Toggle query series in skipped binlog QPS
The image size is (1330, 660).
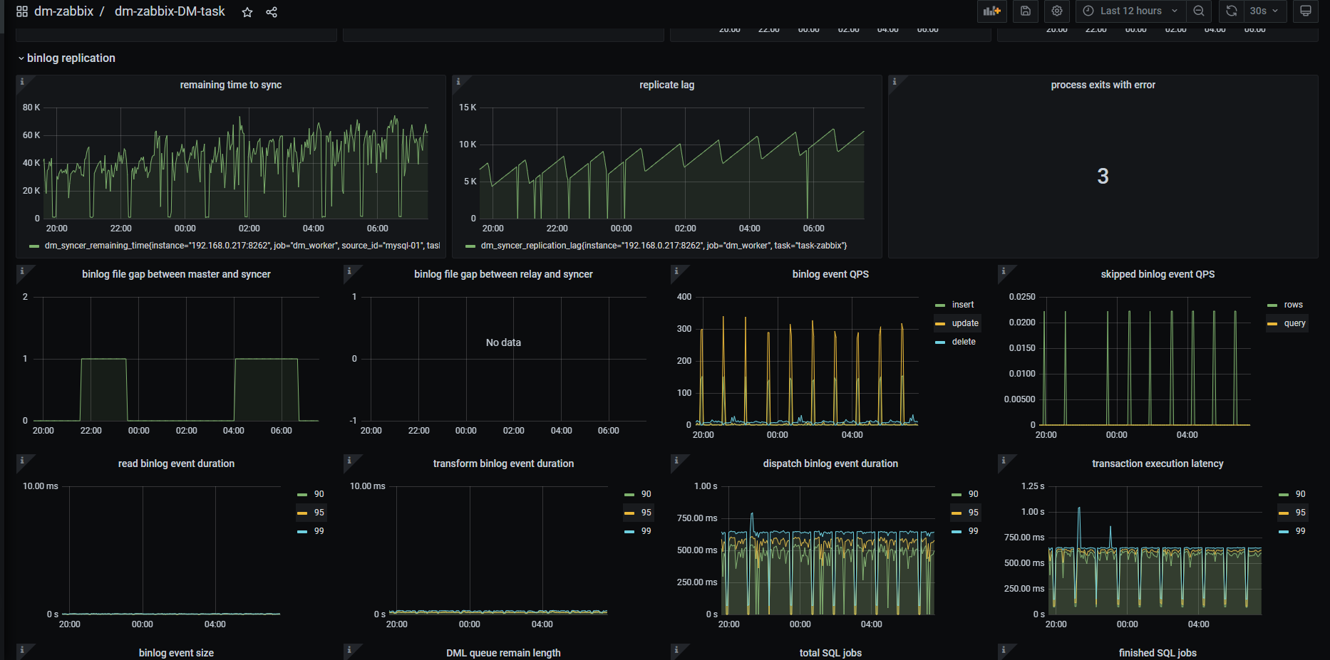[1294, 323]
